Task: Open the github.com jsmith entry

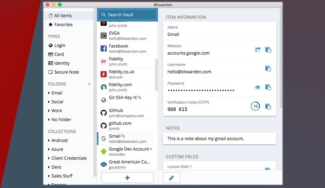Action: click(x=127, y=126)
